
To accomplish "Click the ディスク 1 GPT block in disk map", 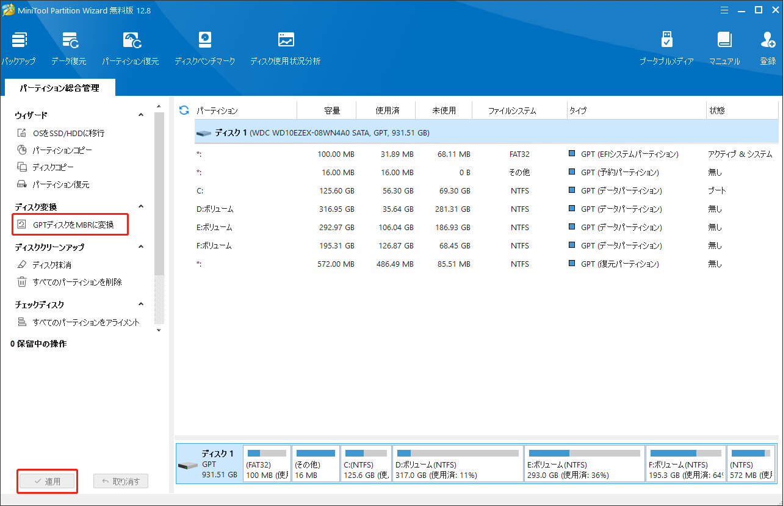I will point(209,464).
